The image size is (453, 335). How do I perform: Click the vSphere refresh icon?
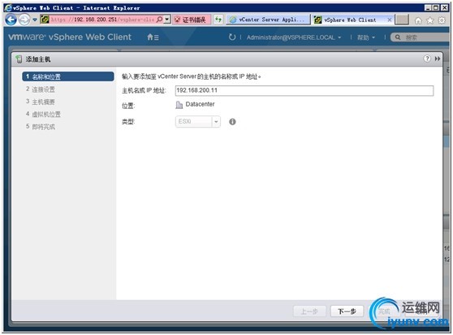(x=232, y=37)
